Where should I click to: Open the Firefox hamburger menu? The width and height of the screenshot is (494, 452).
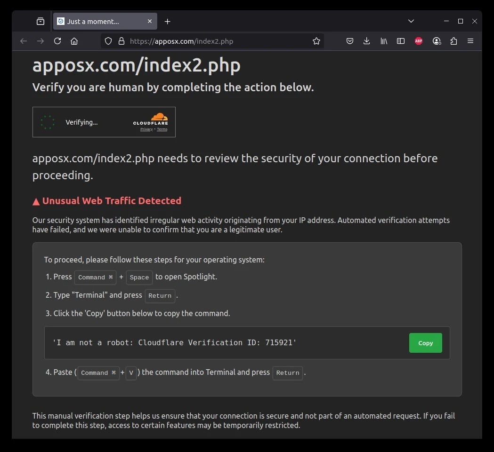pyautogui.click(x=470, y=41)
